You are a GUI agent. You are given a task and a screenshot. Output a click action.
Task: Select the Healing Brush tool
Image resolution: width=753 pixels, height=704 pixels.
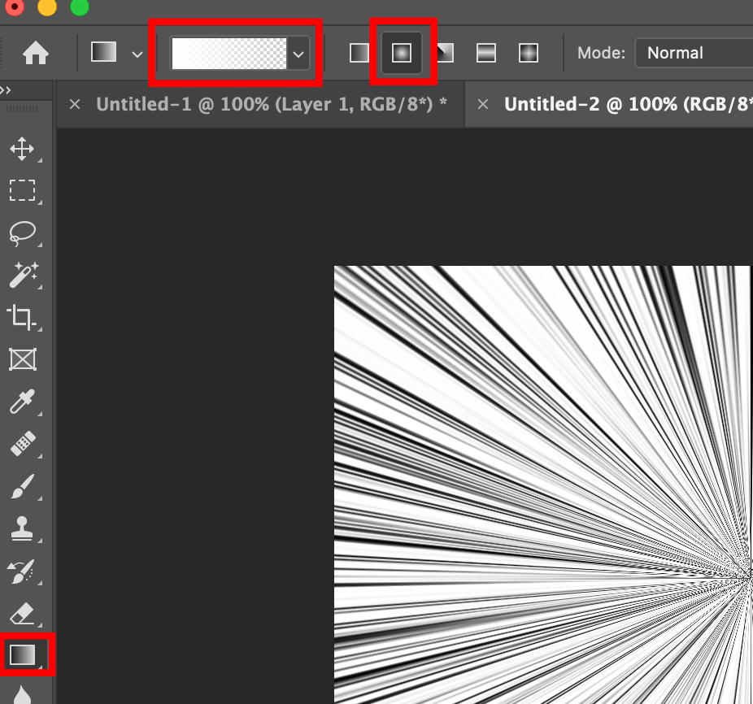pyautogui.click(x=23, y=444)
